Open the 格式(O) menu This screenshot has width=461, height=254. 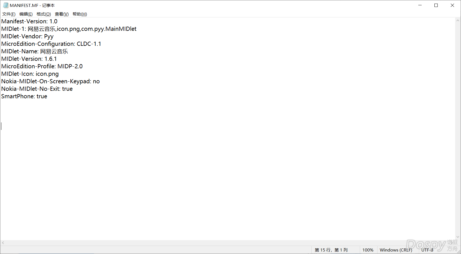44,14
